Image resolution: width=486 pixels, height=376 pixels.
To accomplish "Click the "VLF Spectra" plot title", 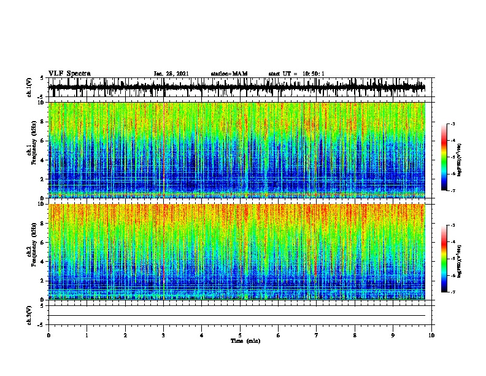I will tap(69, 73).
